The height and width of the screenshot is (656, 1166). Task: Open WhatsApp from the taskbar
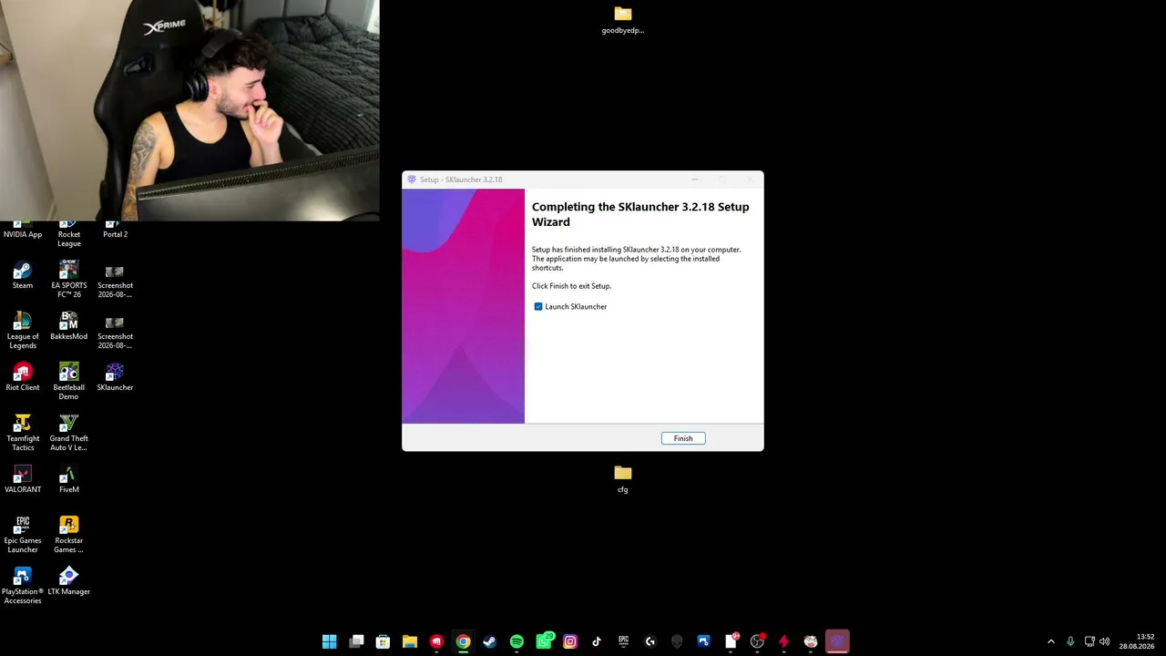tap(544, 641)
